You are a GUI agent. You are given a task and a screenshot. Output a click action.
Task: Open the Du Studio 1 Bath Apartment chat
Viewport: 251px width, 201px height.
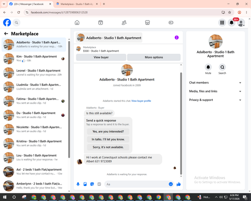(34, 115)
